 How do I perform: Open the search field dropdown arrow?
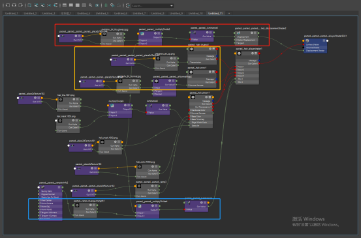[172, 6]
